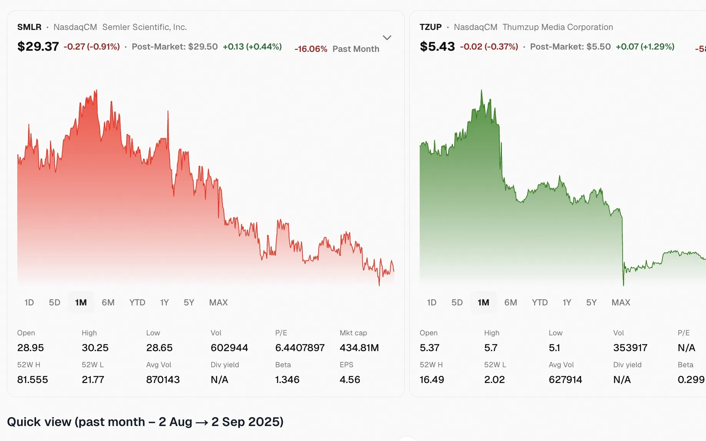The image size is (706, 441).
Task: Expand the SMLR card chevron
Action: [x=387, y=38]
